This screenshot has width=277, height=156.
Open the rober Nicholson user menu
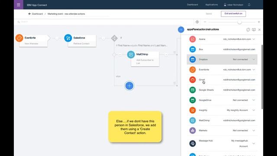(x=234, y=5)
